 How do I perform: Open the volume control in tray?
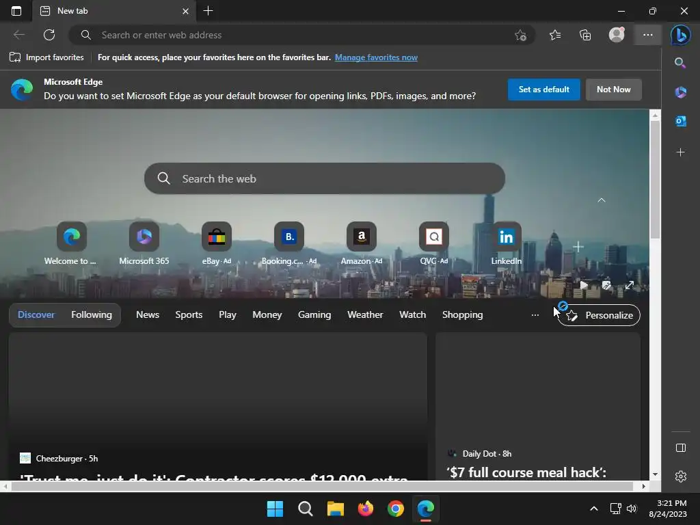631,509
